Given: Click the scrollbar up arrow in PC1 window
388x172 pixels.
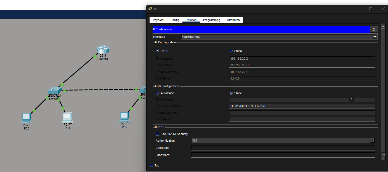Looking at the screenshot, I should click(383, 26).
